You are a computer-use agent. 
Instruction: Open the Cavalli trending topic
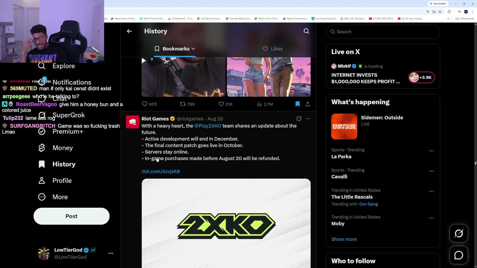pyautogui.click(x=339, y=177)
